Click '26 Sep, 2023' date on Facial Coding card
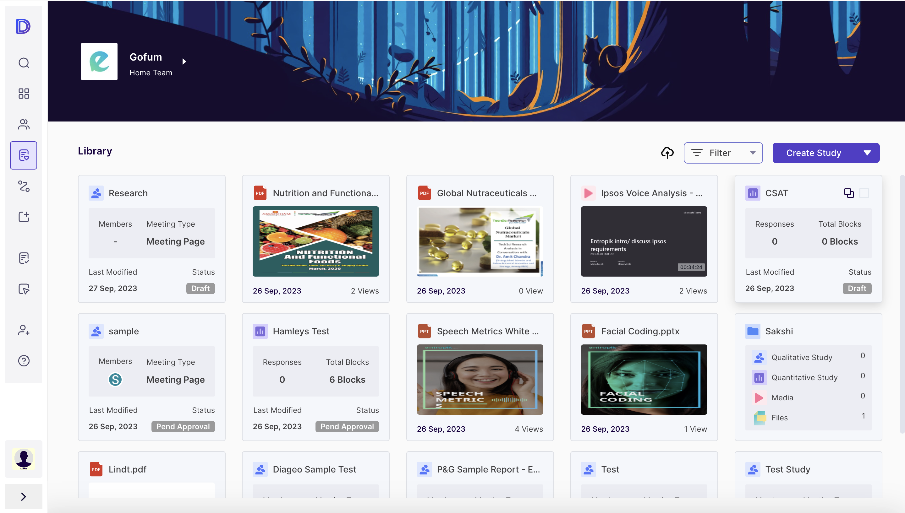The image size is (905, 513). point(605,429)
